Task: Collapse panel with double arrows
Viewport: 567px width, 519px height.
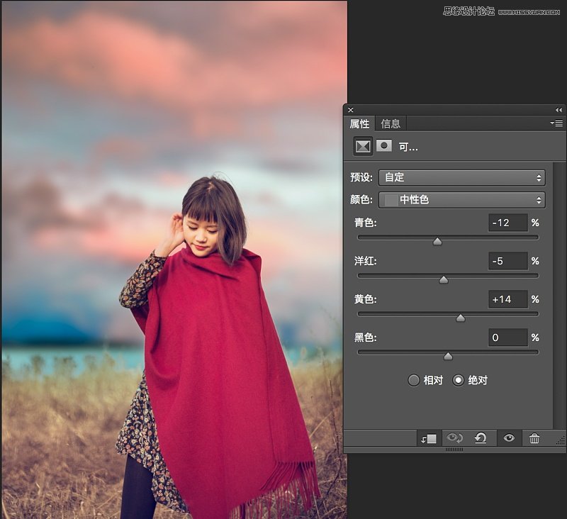Action: coord(559,110)
